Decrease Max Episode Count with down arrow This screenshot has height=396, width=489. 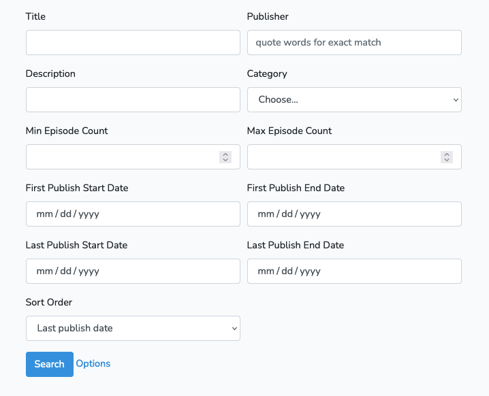click(x=447, y=160)
